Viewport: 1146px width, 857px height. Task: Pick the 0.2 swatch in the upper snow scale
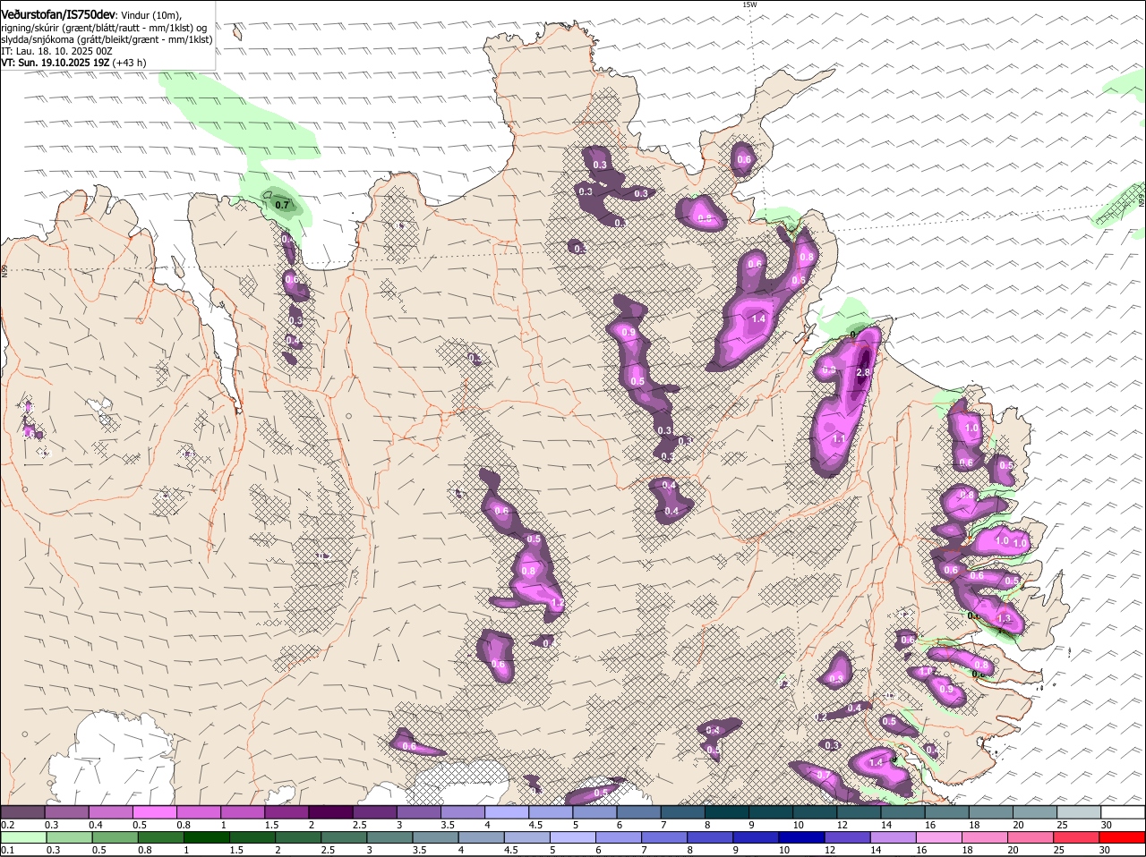coord(22,811)
